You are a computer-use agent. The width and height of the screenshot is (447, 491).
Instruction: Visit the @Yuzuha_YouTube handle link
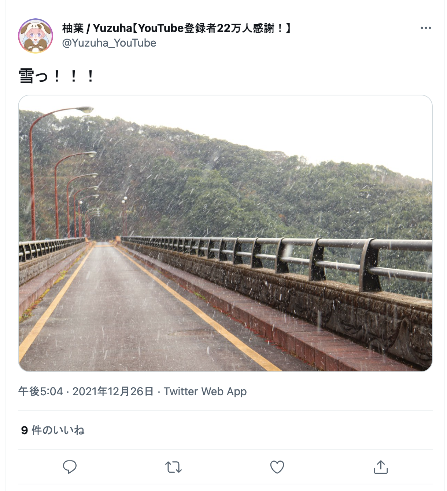pos(109,43)
